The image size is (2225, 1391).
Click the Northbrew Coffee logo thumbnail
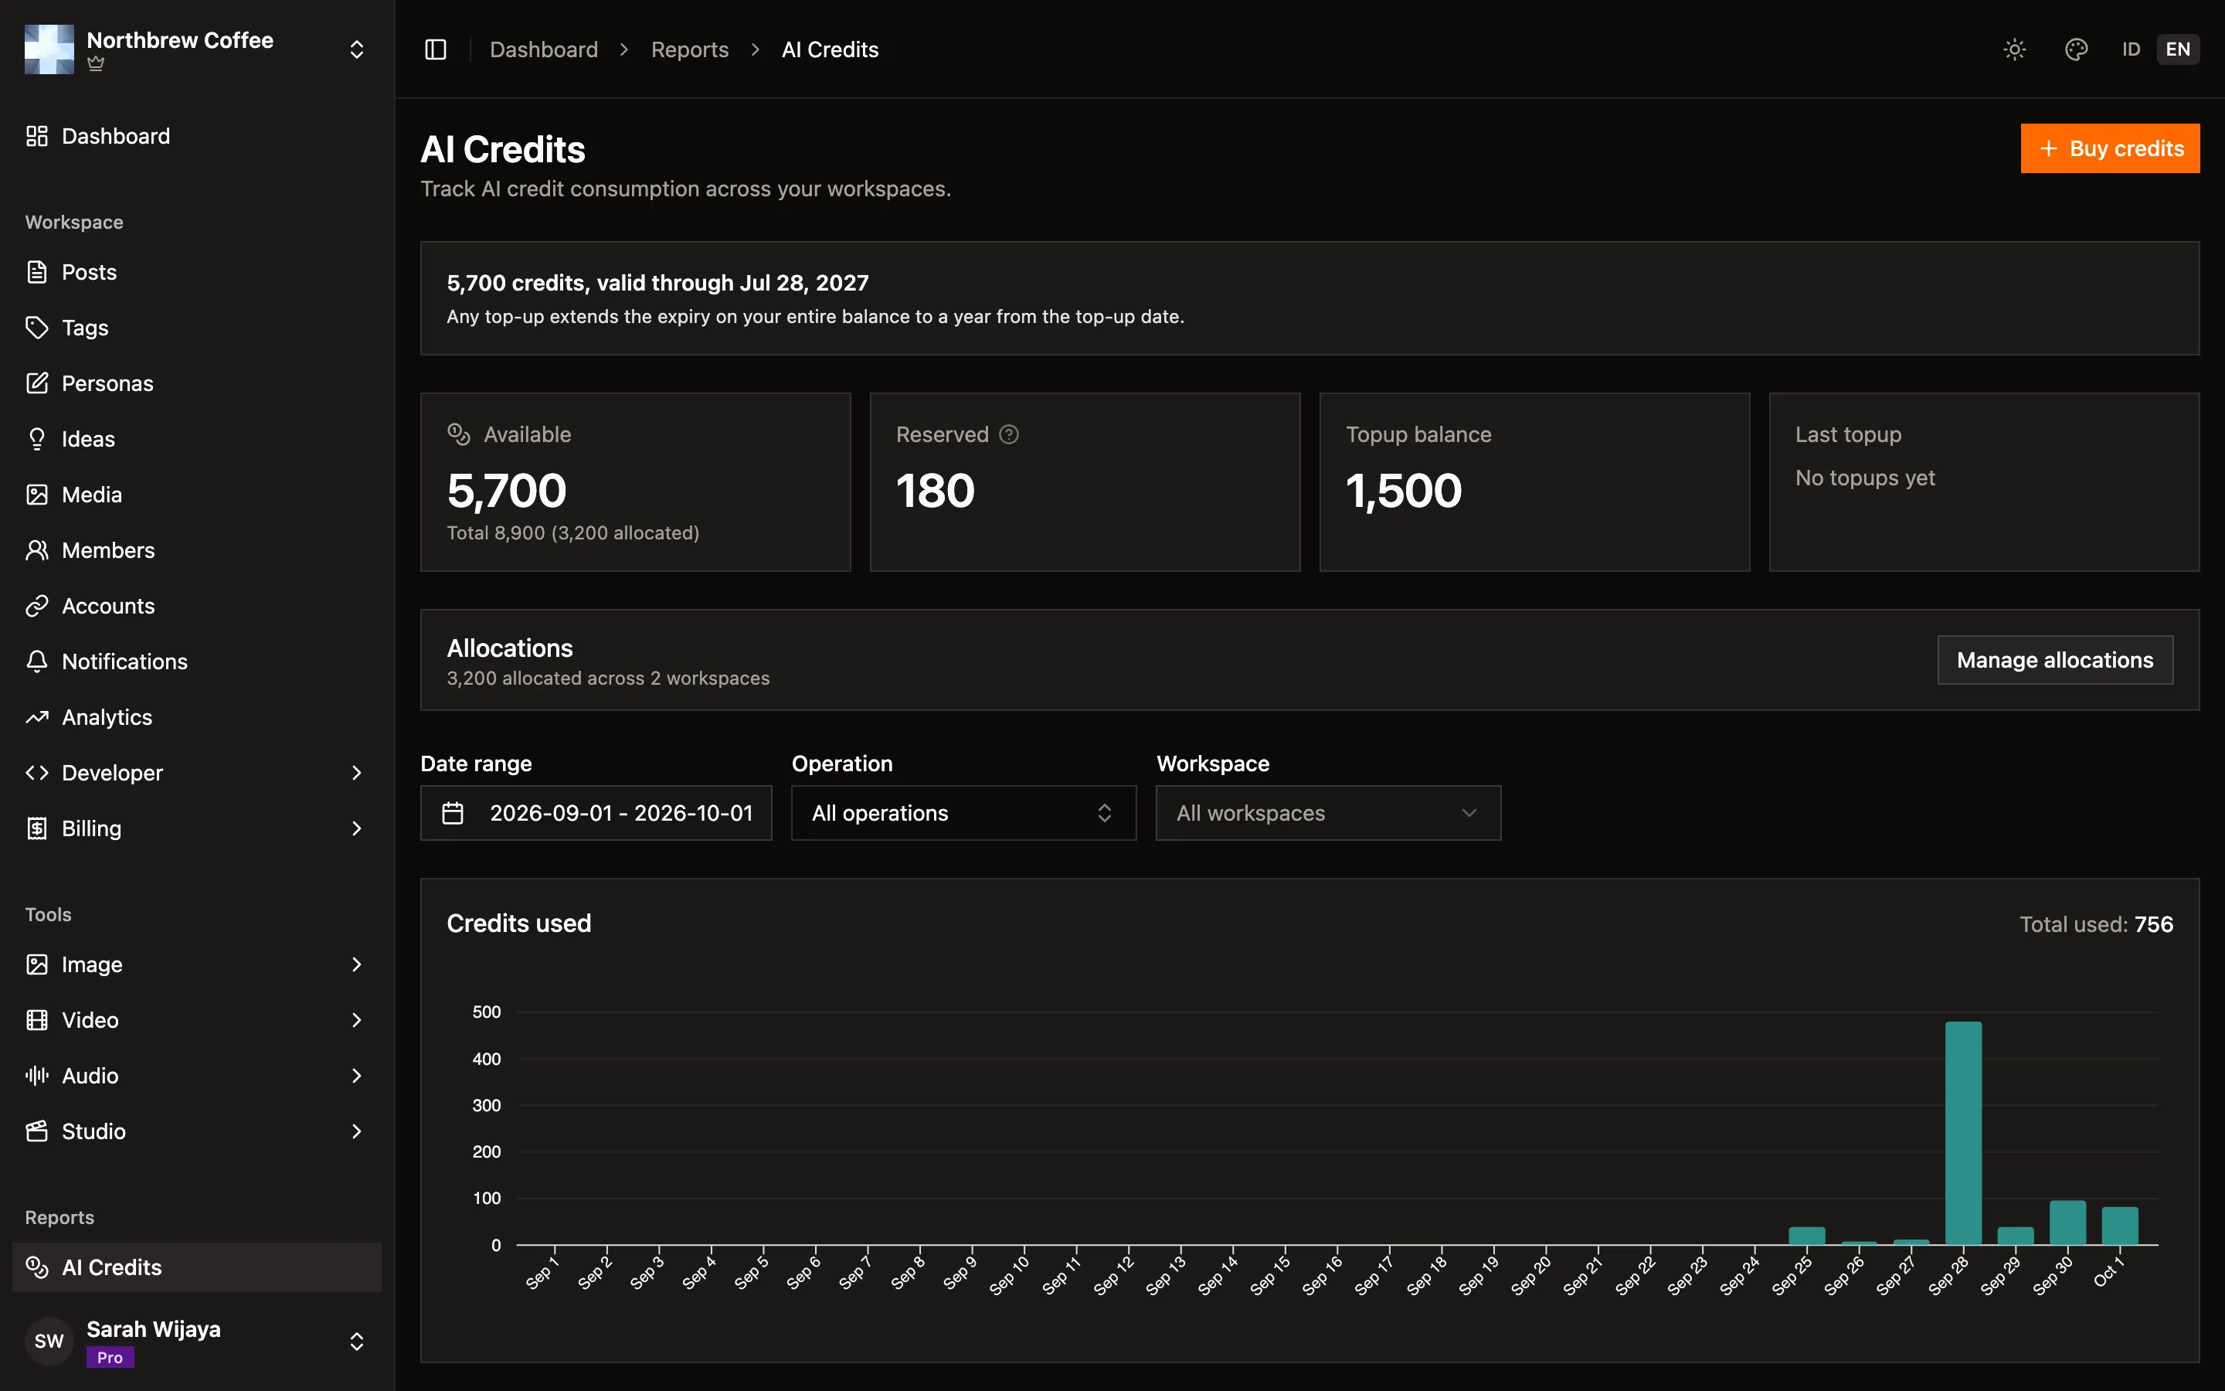(x=49, y=49)
